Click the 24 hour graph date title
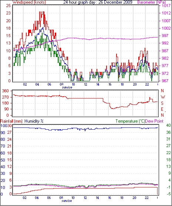This screenshot has width=172, height=206. [98, 2]
